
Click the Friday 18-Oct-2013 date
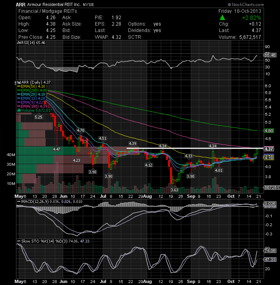(240, 11)
